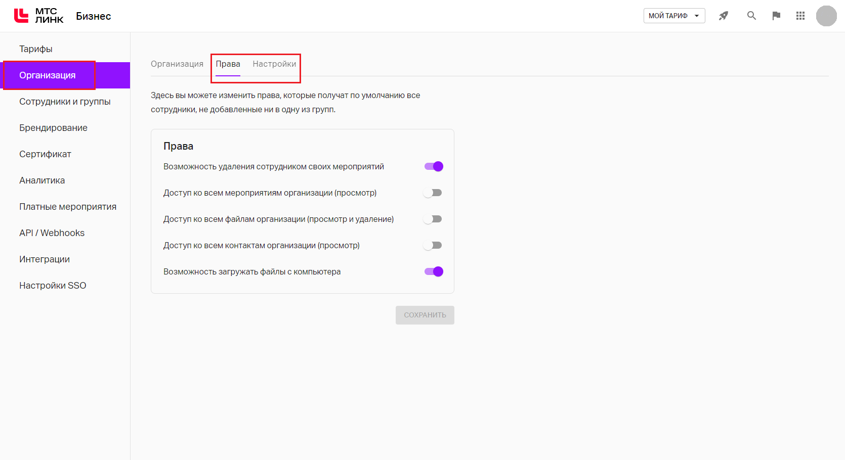Open search with magnifier icon
The height and width of the screenshot is (460, 845).
pyautogui.click(x=751, y=16)
